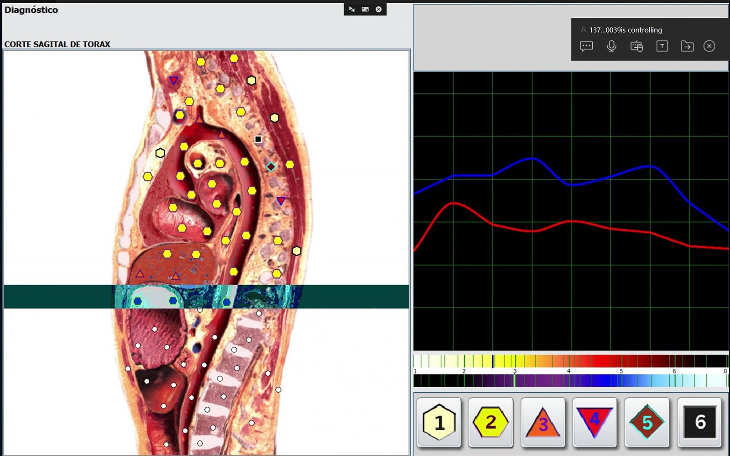Toggle remote keyboard and mouse control
Viewport: 730px width, 456px height.
tap(637, 46)
